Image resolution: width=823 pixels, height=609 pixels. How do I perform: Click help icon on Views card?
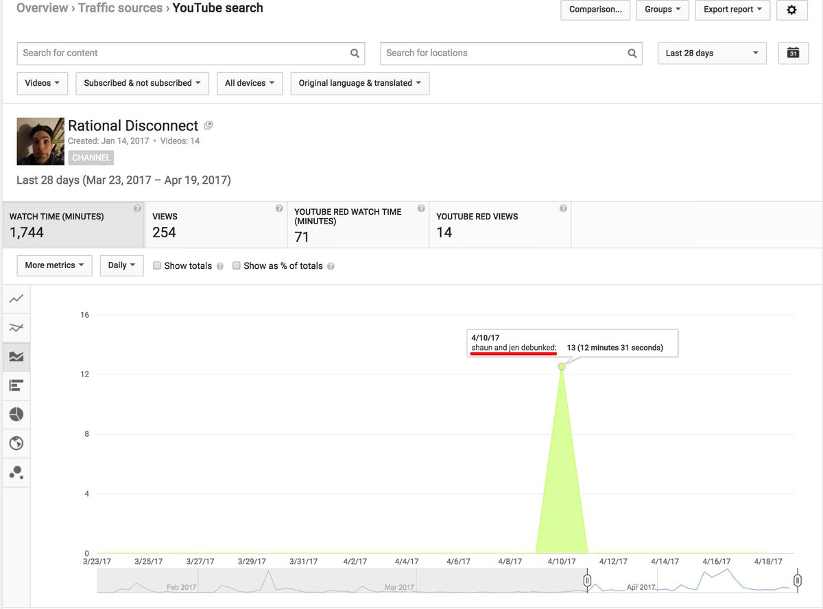[x=279, y=208]
